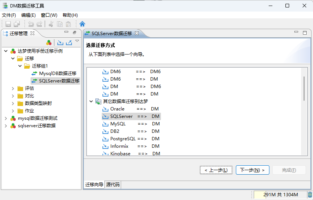Expand the 数据类型映射 folder

[13, 103]
